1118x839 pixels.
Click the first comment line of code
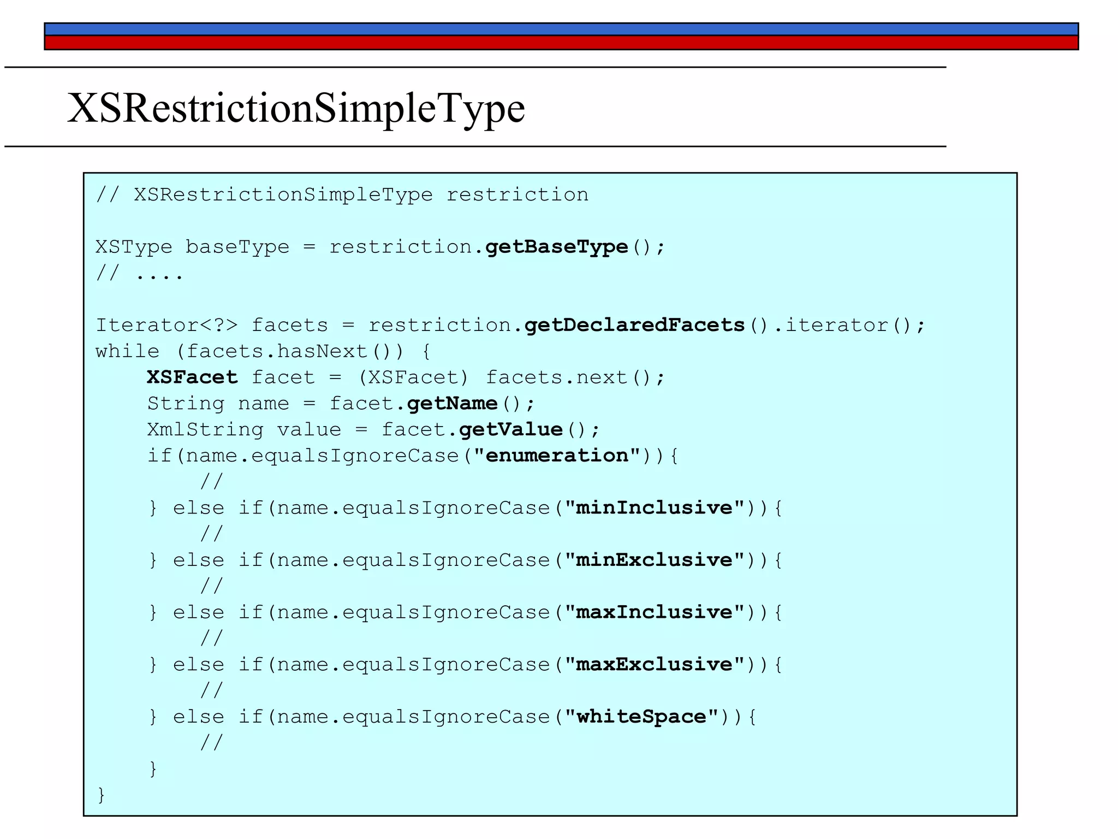pos(342,195)
